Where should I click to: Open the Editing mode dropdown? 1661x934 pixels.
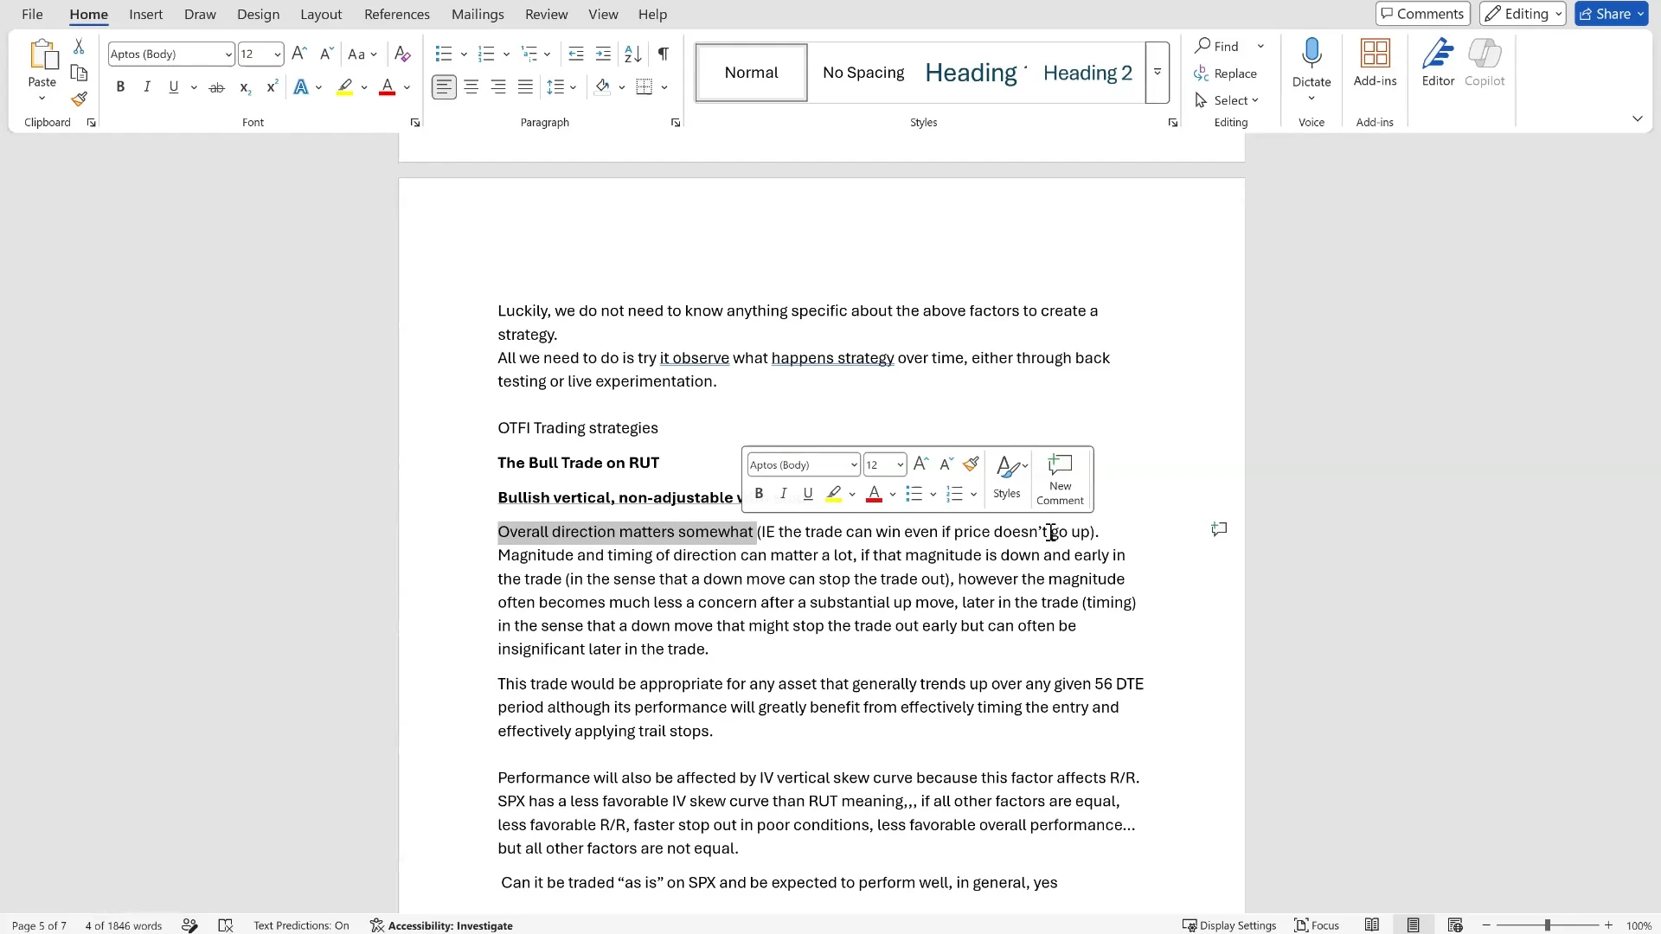pos(1523,14)
